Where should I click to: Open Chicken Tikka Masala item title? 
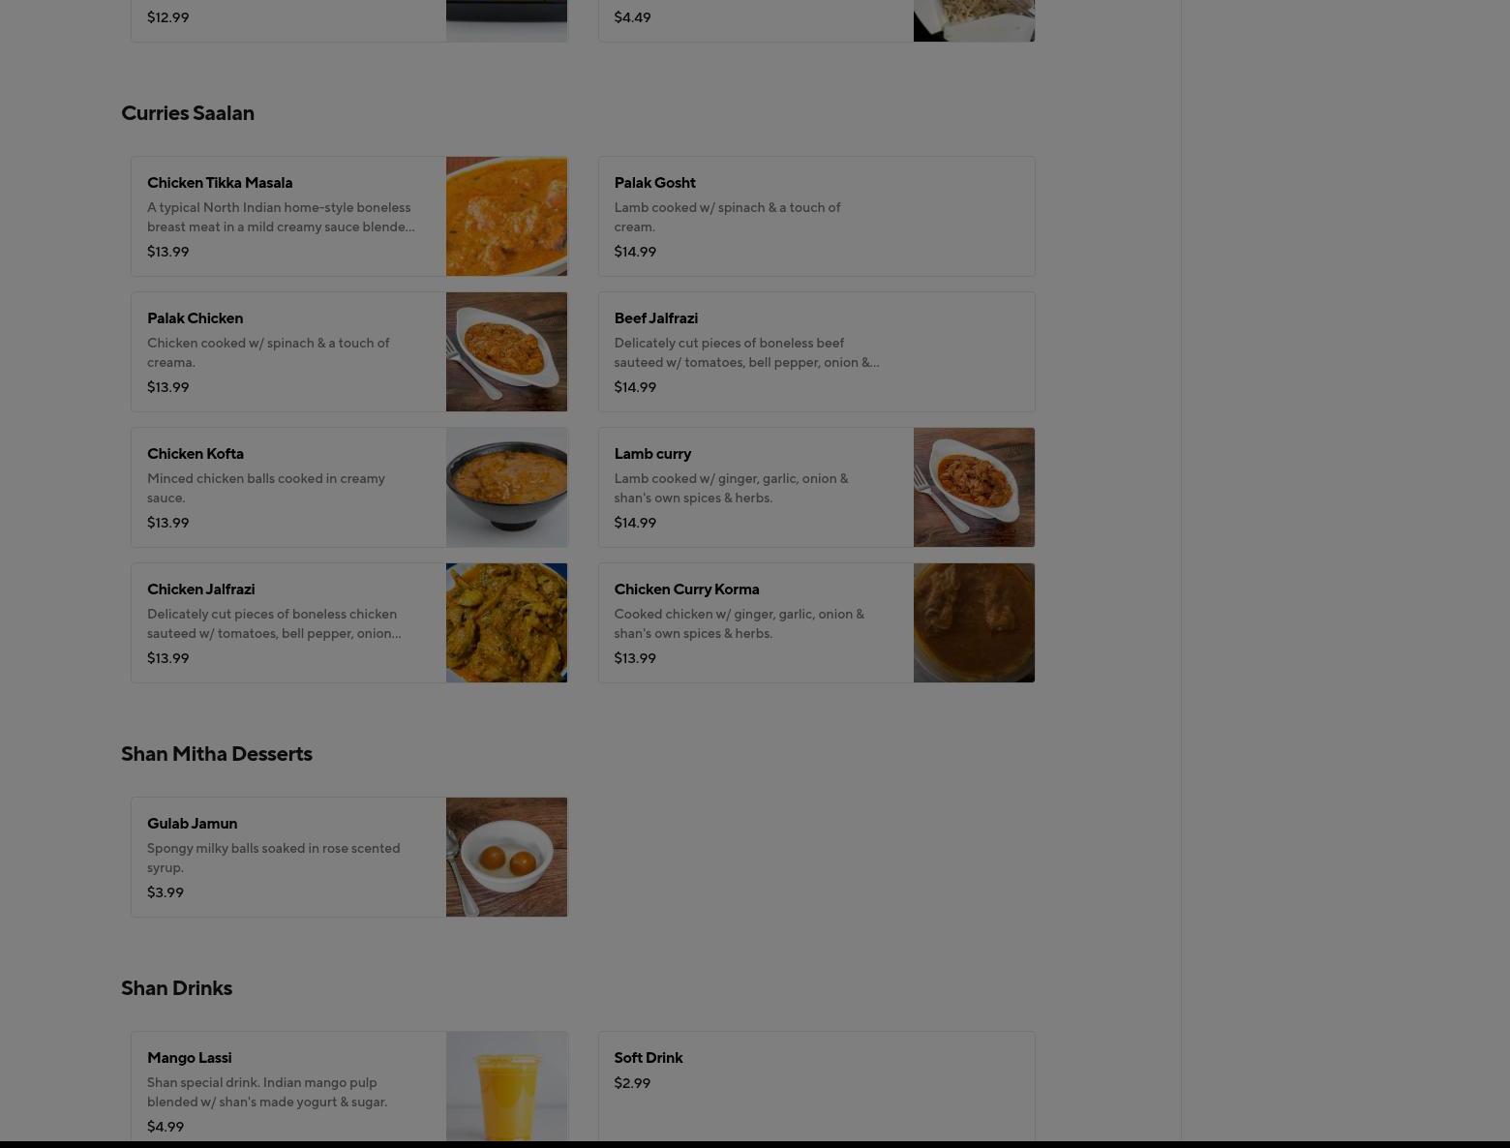coord(220,182)
